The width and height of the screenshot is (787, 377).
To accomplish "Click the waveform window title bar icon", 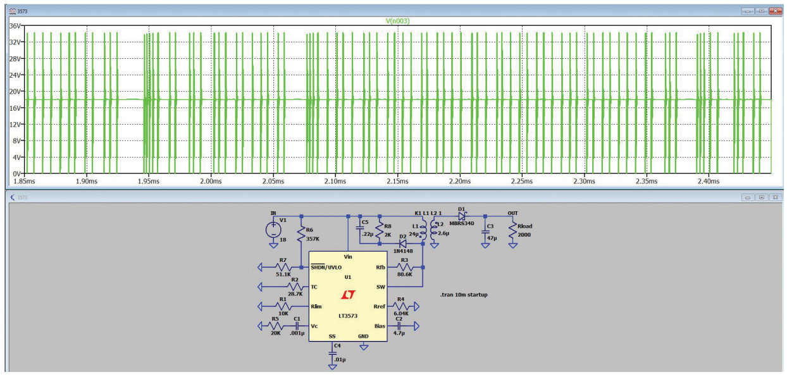I will point(12,11).
